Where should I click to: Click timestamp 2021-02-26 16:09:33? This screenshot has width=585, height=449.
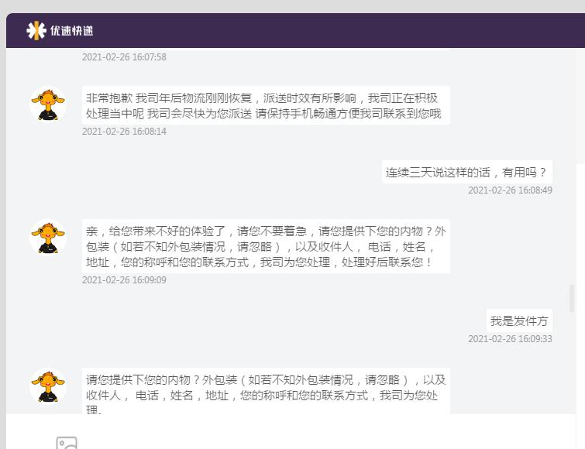(x=510, y=339)
